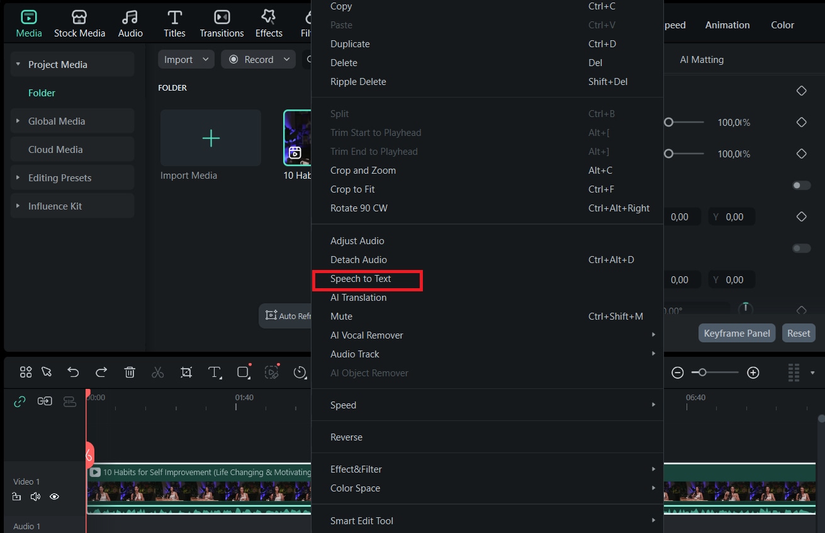
Task: Flip the toggle switch below the 100,00% sliders
Action: tap(801, 185)
